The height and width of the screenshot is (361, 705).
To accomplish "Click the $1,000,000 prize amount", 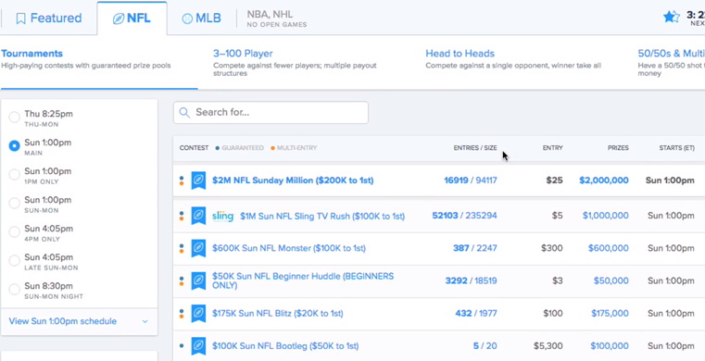I will [x=606, y=216].
